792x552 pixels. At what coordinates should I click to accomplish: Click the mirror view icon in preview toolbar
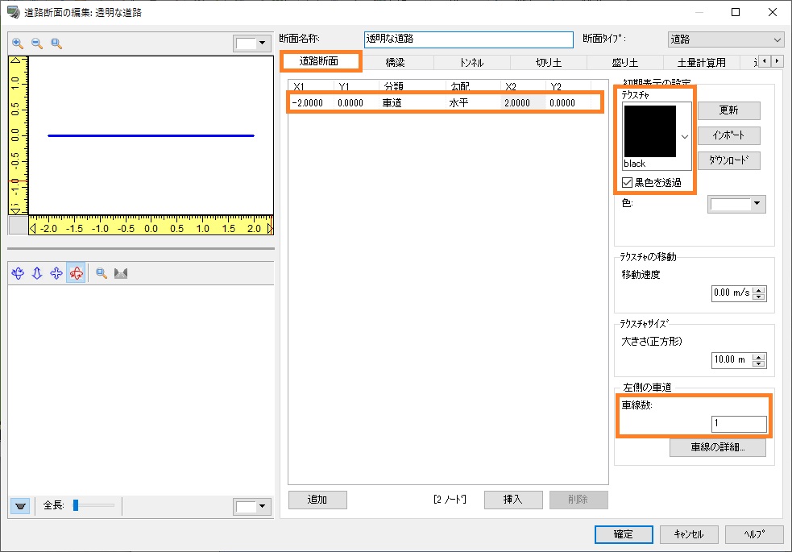click(x=121, y=273)
